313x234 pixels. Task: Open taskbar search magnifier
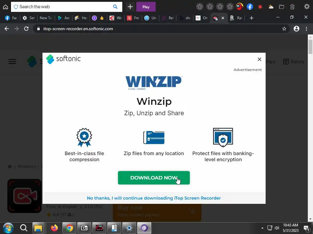[x=24, y=228]
